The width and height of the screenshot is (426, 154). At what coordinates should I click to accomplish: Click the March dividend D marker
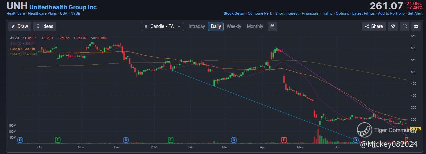[x=234, y=140]
